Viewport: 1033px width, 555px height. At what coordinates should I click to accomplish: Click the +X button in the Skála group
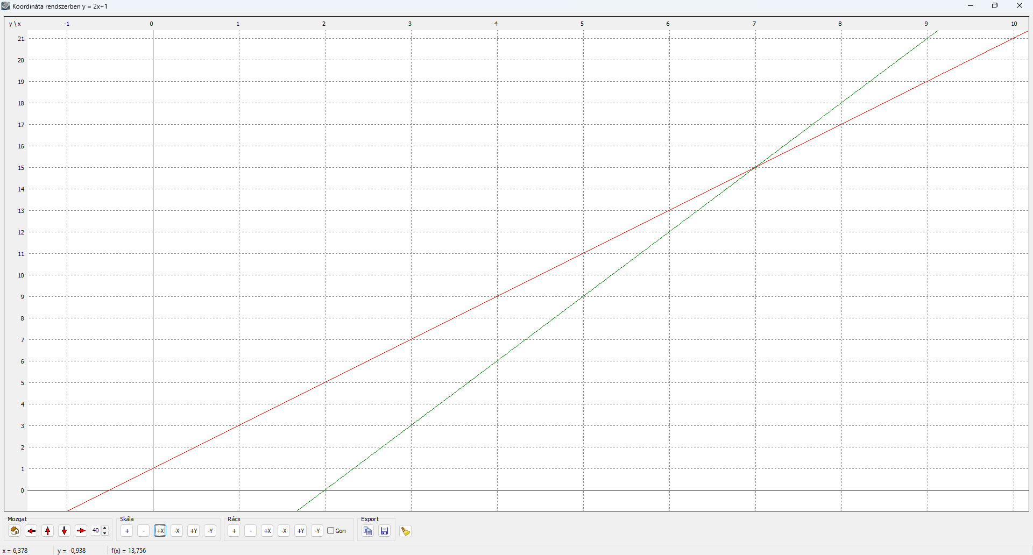(x=160, y=531)
